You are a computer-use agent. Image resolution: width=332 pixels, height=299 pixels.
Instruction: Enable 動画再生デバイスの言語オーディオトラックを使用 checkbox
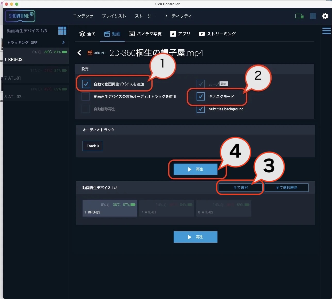(x=86, y=96)
